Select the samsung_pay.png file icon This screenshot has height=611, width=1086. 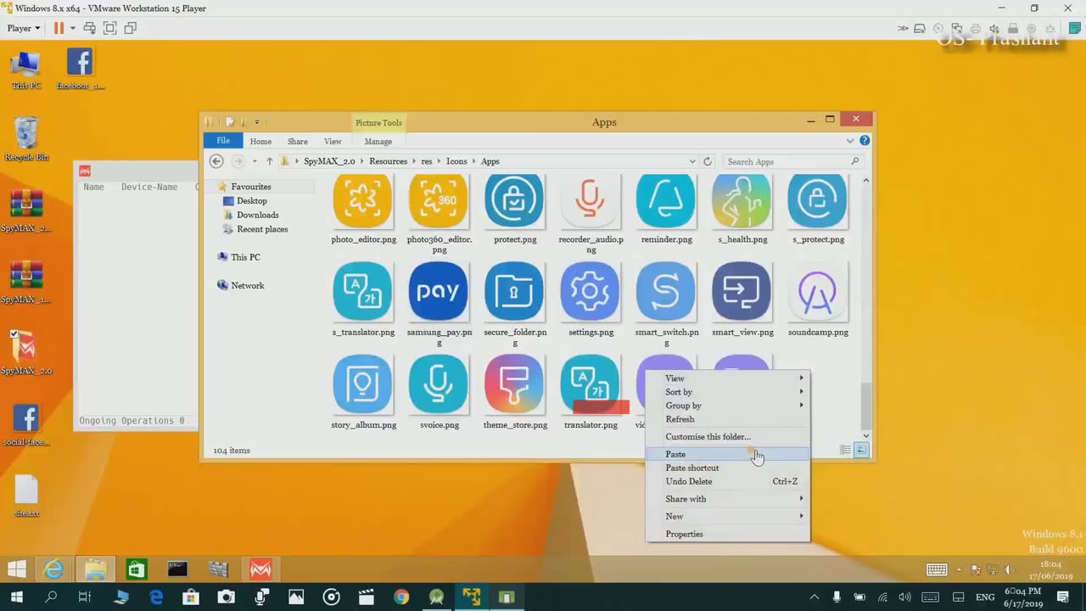[439, 291]
